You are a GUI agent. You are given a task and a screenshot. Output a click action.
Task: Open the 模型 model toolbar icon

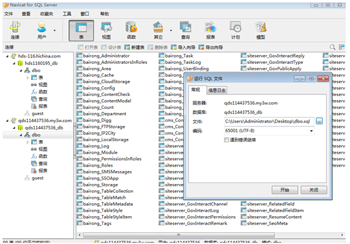pos(261,30)
